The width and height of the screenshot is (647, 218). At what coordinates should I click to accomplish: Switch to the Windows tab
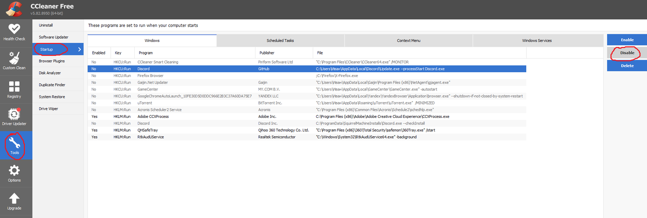[152, 40]
